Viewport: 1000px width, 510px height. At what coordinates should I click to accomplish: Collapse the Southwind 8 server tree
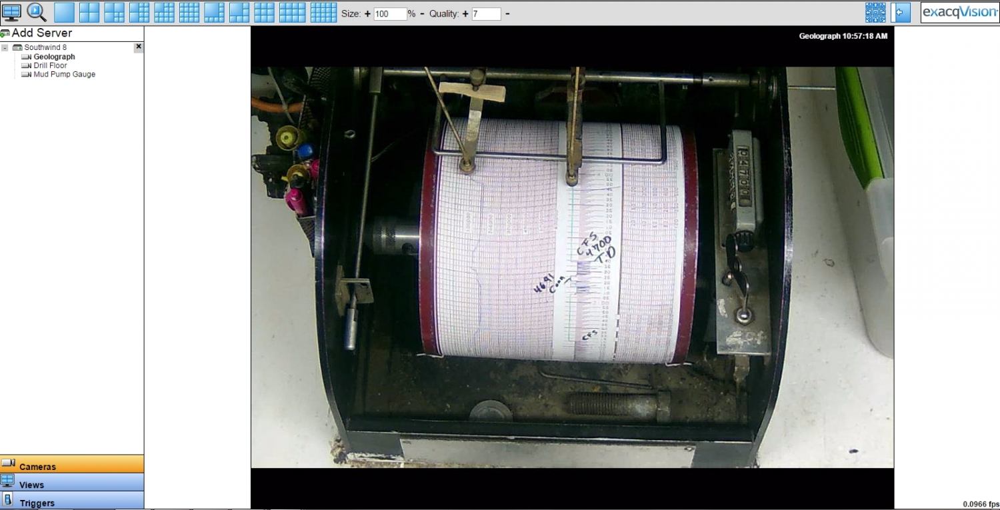click(5, 48)
